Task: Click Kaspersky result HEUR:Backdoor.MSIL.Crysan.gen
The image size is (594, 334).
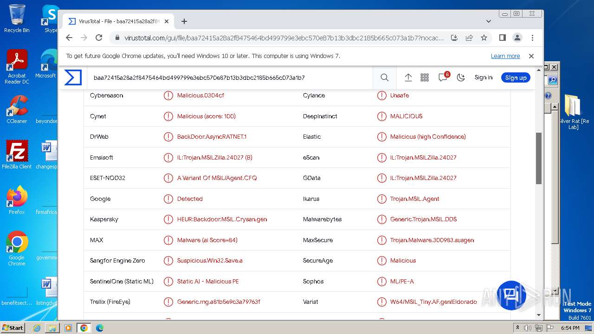Action: (222, 219)
